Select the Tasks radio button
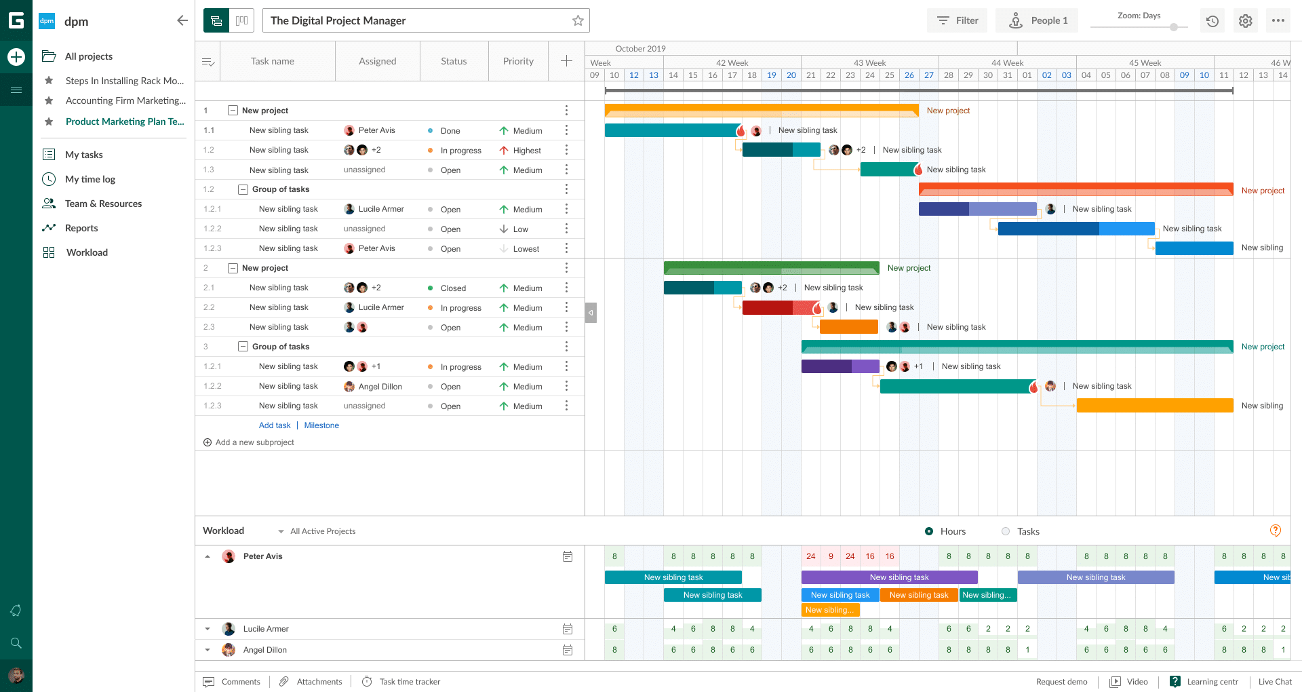 coord(1006,531)
